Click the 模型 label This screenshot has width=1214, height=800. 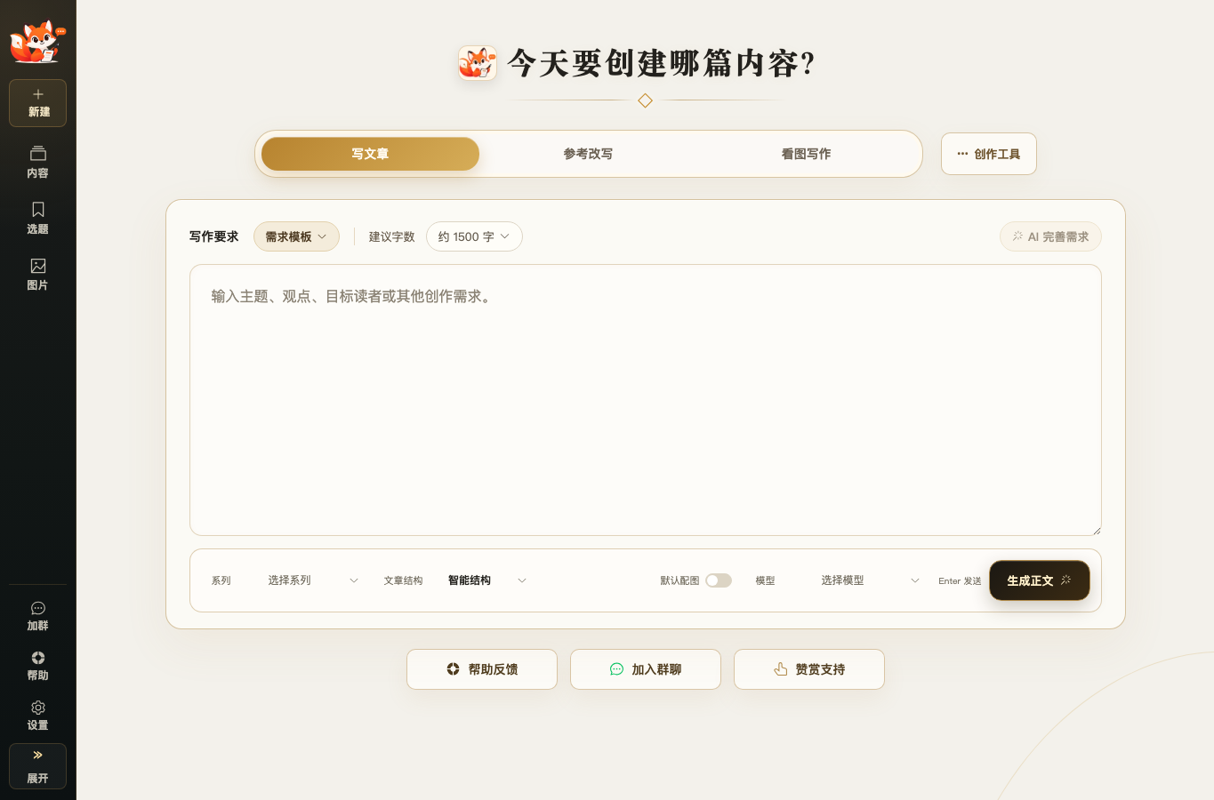click(x=765, y=580)
